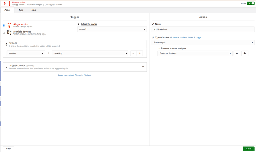Viewport: 256px width, 152px height.
Task: Open the Anything condition dropdown
Action: tap(90, 53)
